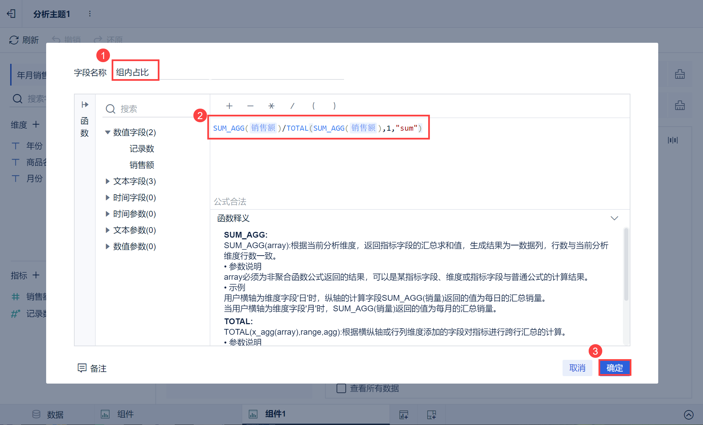Expand the 文本字段(3) group
Screen dimensions: 703x425
click(x=108, y=181)
